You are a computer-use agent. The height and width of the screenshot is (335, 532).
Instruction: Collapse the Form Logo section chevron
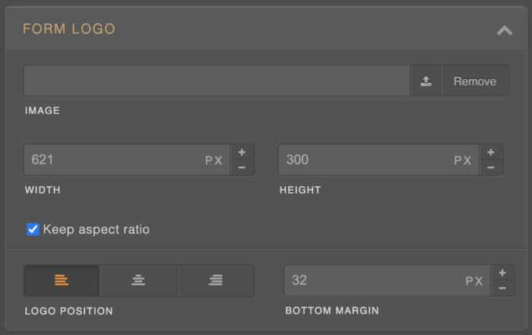[504, 30]
